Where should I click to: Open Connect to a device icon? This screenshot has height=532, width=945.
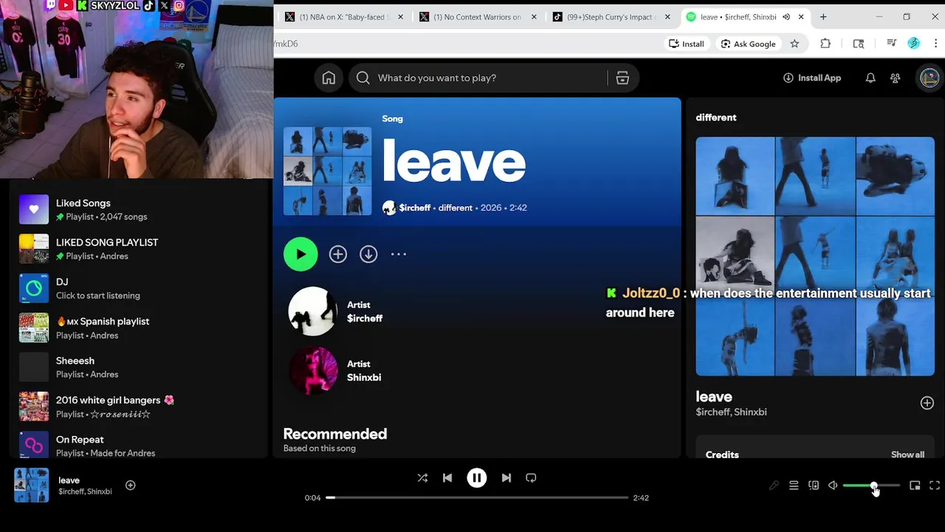coord(814,485)
